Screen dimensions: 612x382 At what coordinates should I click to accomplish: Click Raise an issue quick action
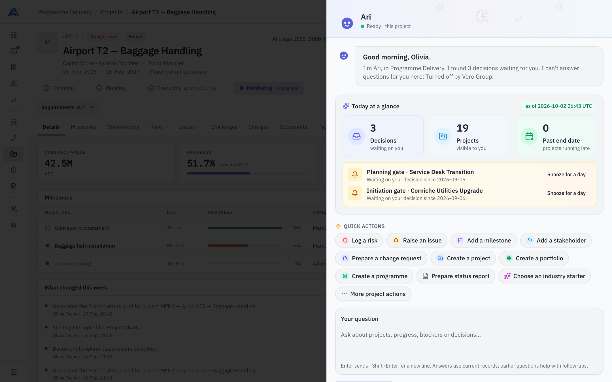[x=417, y=241]
